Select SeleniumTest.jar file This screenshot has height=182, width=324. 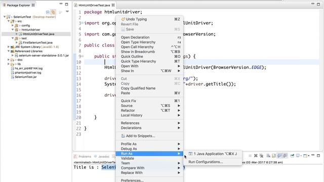[x=26, y=77]
